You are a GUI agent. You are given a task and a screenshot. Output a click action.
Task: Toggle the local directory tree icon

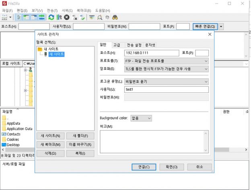point(27,17)
